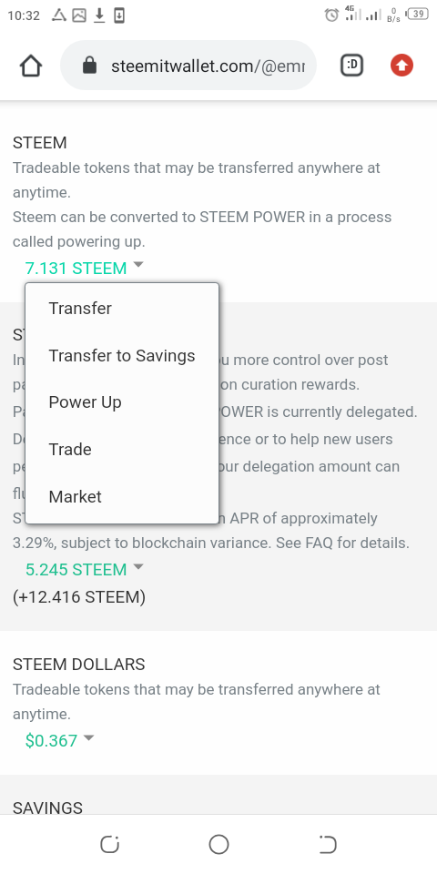437x874 pixels.
Task: Tap the alarm clock status icon
Action: tap(331, 15)
